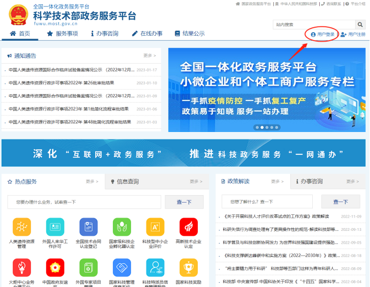
Task: Open 中国政府友谊奖 icon
Action: [x=55, y=267]
